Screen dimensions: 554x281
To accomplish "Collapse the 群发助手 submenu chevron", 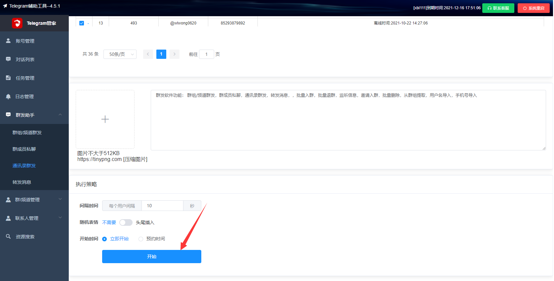I will [60, 115].
